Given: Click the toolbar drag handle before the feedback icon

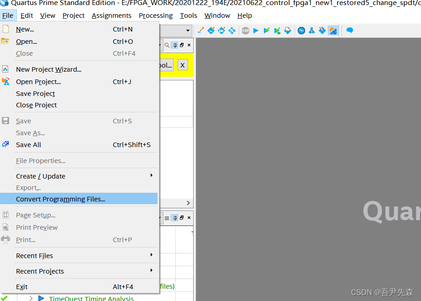Looking at the screenshot, I should 342,30.
